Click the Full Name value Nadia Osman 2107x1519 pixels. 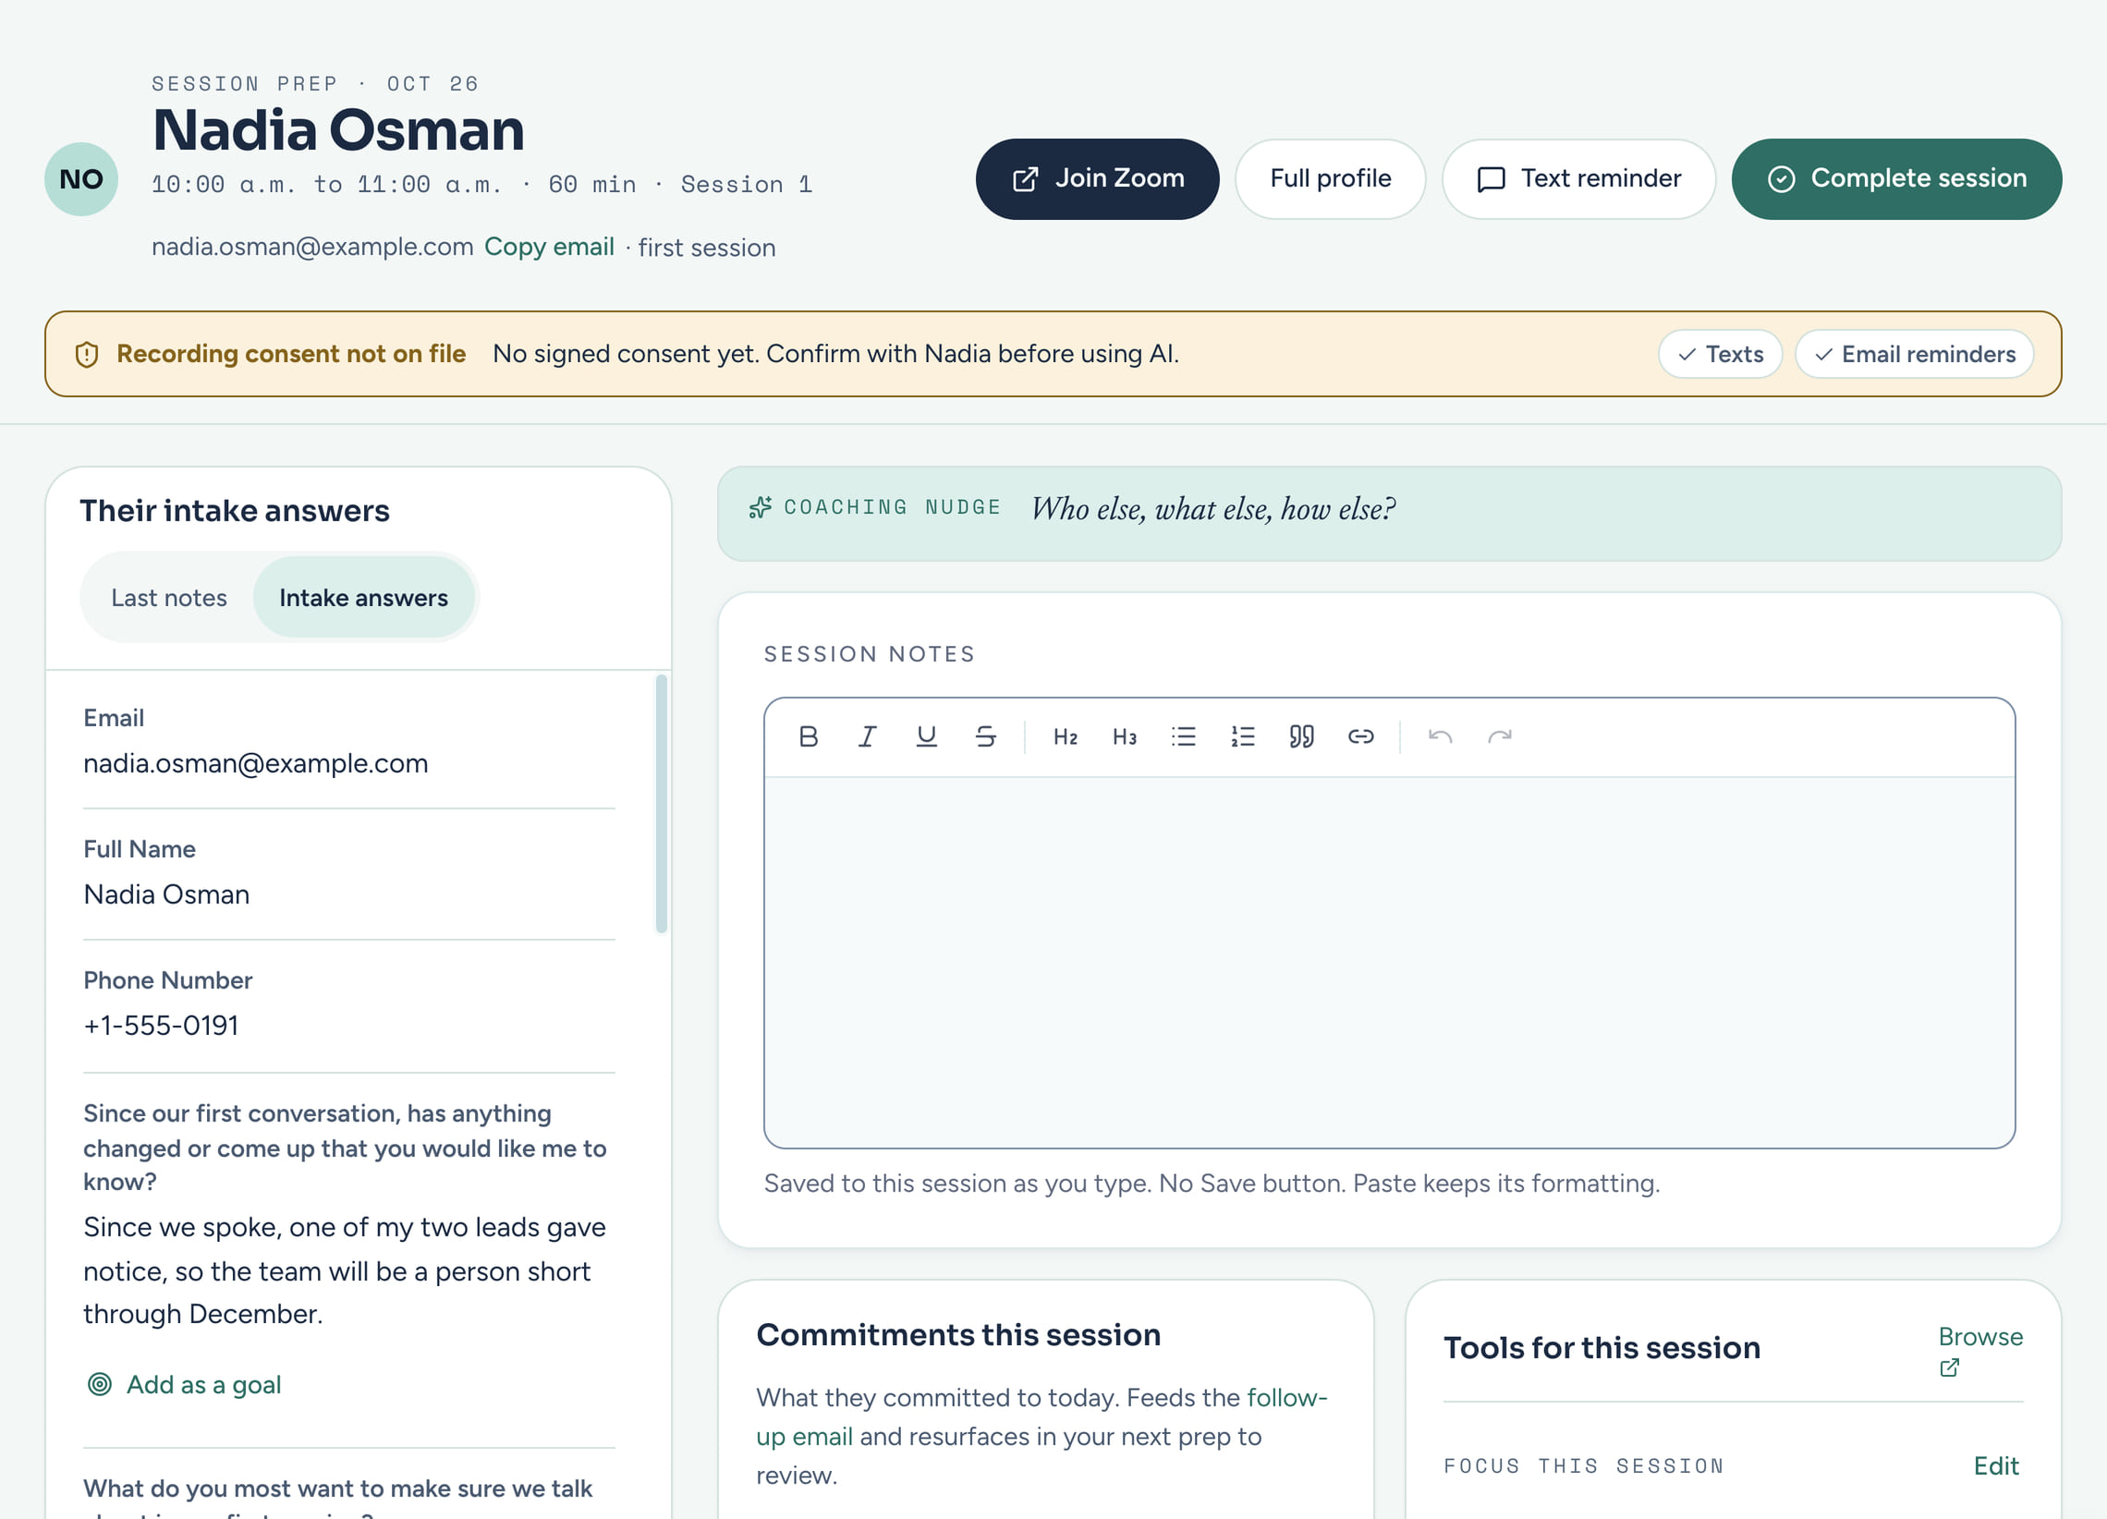166,894
